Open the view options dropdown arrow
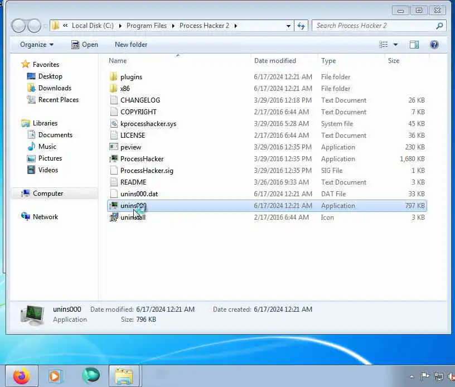The width and height of the screenshot is (455, 387). click(395, 45)
